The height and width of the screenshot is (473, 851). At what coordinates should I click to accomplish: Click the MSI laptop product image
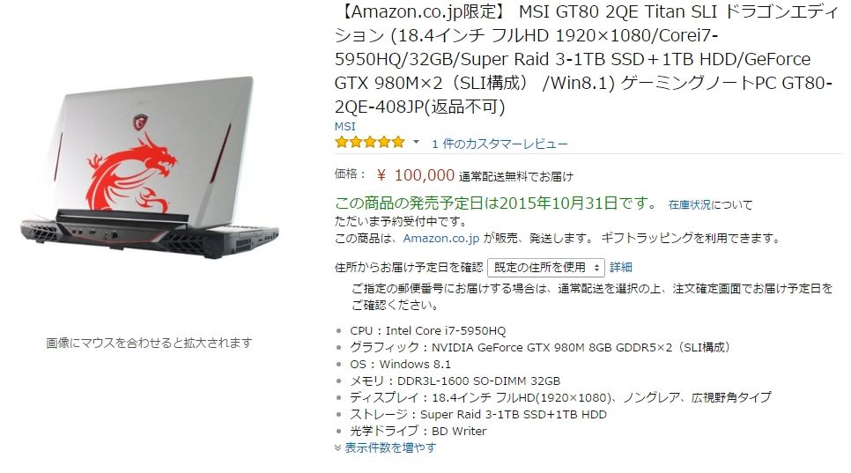(149, 167)
